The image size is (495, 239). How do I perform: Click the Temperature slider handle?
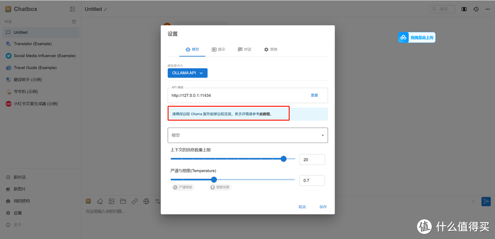[214, 180]
